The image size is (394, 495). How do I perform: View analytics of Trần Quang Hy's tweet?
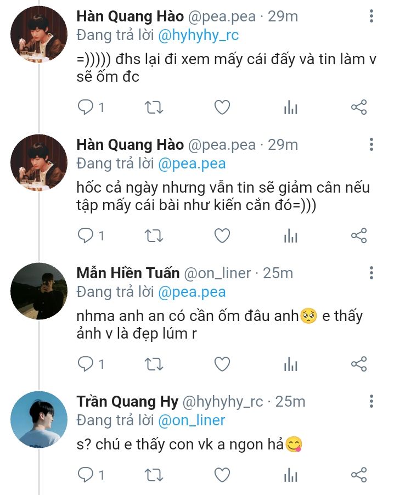tap(290, 474)
